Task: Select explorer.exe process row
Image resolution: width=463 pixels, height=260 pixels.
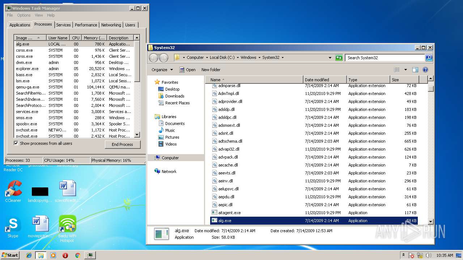Action: click(74, 69)
